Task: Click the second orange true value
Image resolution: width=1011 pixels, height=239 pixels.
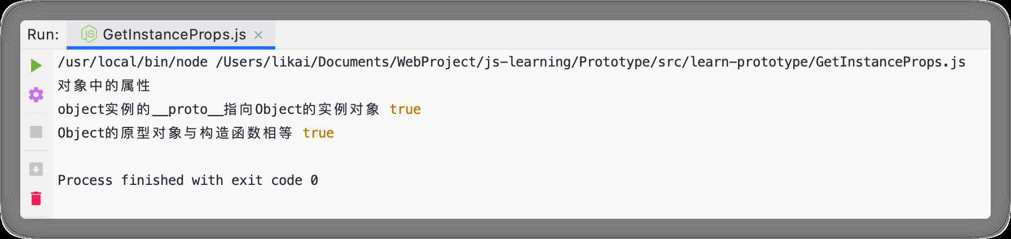Action: pyautogui.click(x=318, y=133)
